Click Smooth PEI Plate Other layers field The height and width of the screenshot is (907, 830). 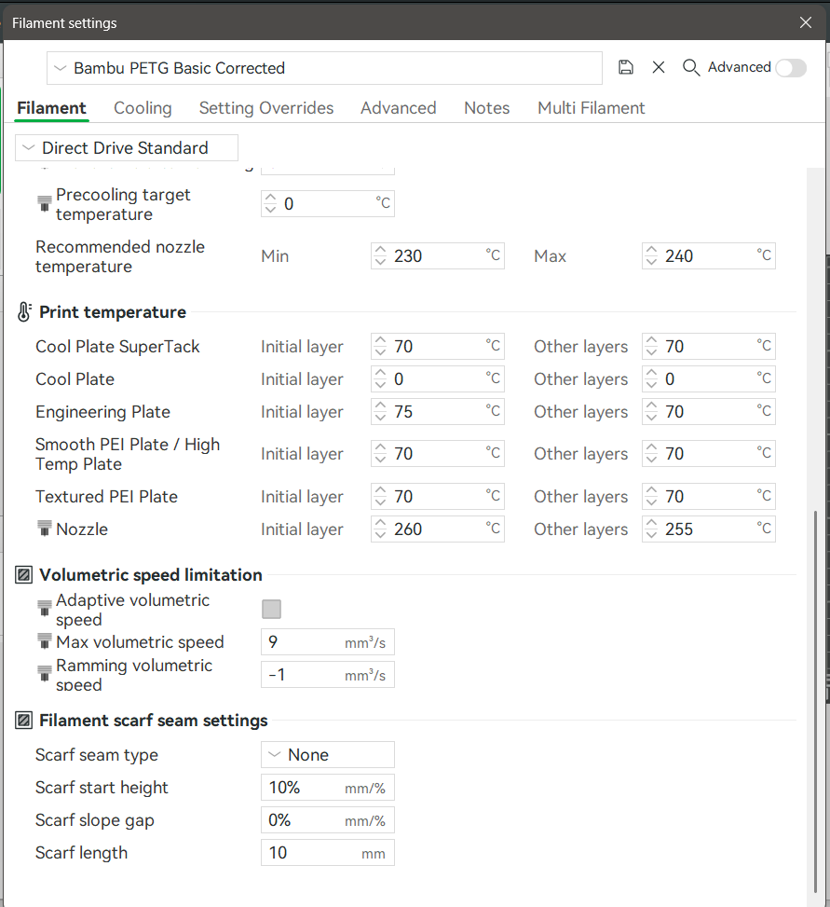pyautogui.click(x=709, y=453)
